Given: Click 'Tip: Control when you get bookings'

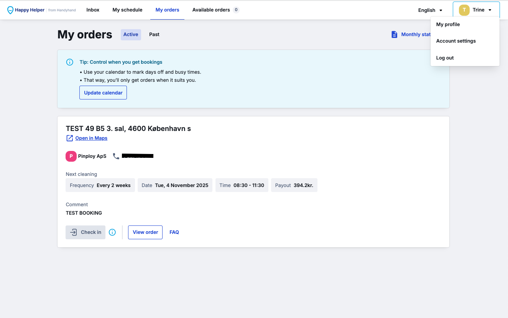Looking at the screenshot, I should point(121,62).
